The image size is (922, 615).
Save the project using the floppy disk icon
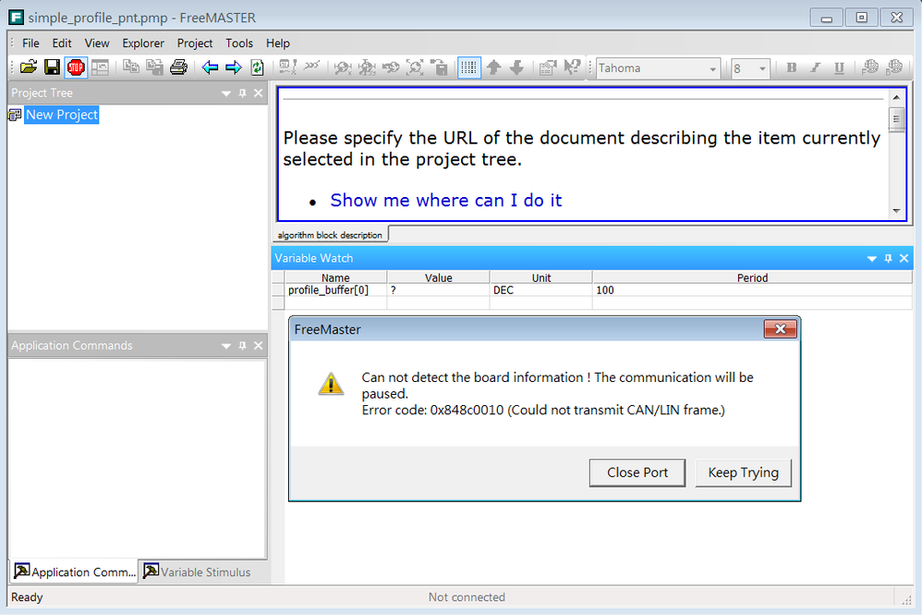click(52, 68)
